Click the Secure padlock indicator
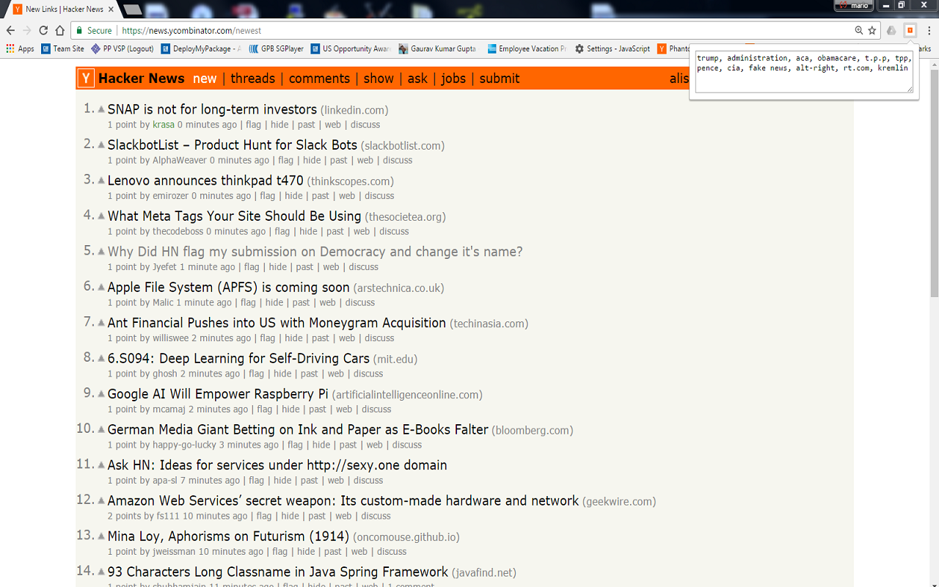The image size is (939, 587). (x=94, y=31)
